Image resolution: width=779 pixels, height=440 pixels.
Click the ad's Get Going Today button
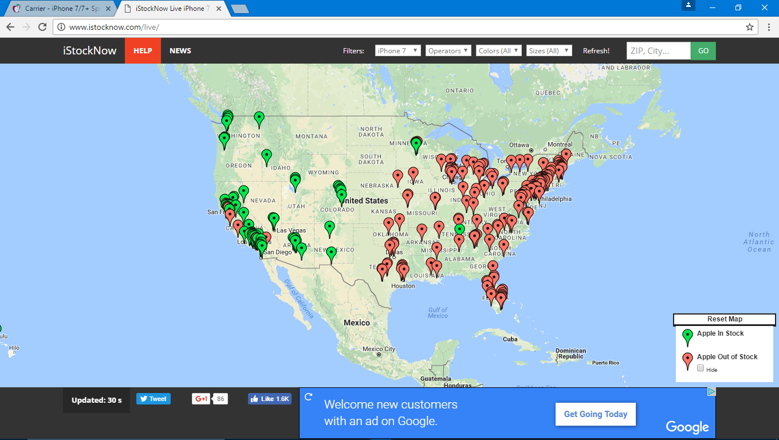[x=596, y=414]
